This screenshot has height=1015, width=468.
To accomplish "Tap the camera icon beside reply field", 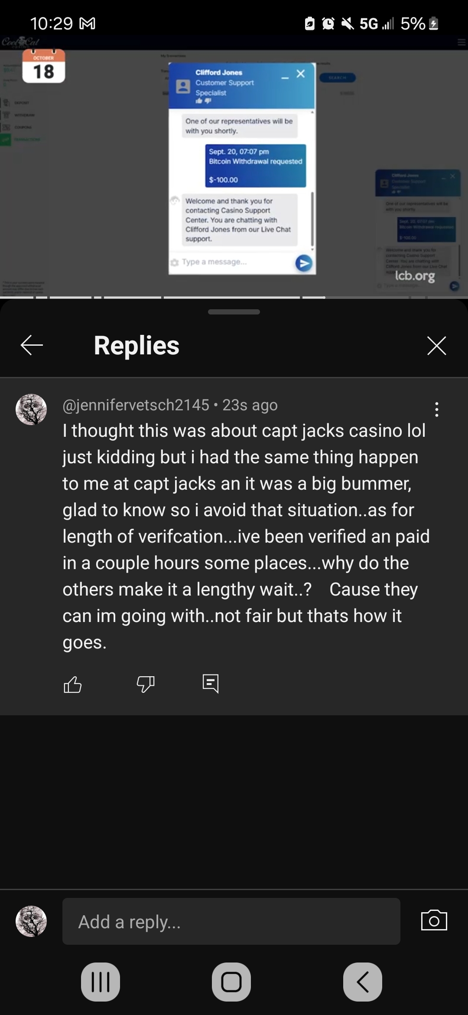I will pos(434,920).
